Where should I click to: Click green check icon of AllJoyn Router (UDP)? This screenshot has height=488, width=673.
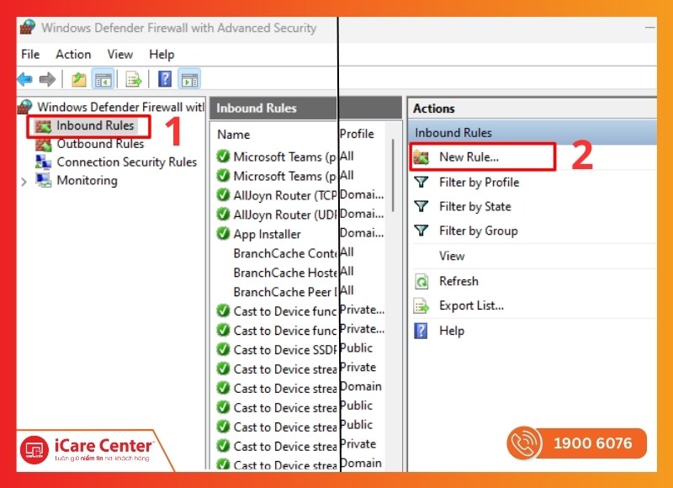click(x=223, y=214)
